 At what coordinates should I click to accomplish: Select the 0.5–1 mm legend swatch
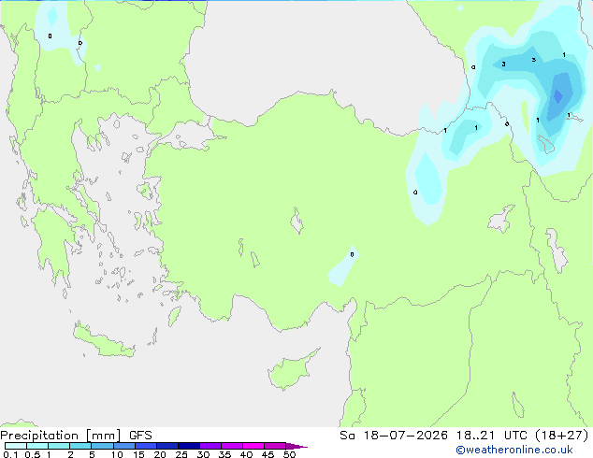(x=37, y=446)
